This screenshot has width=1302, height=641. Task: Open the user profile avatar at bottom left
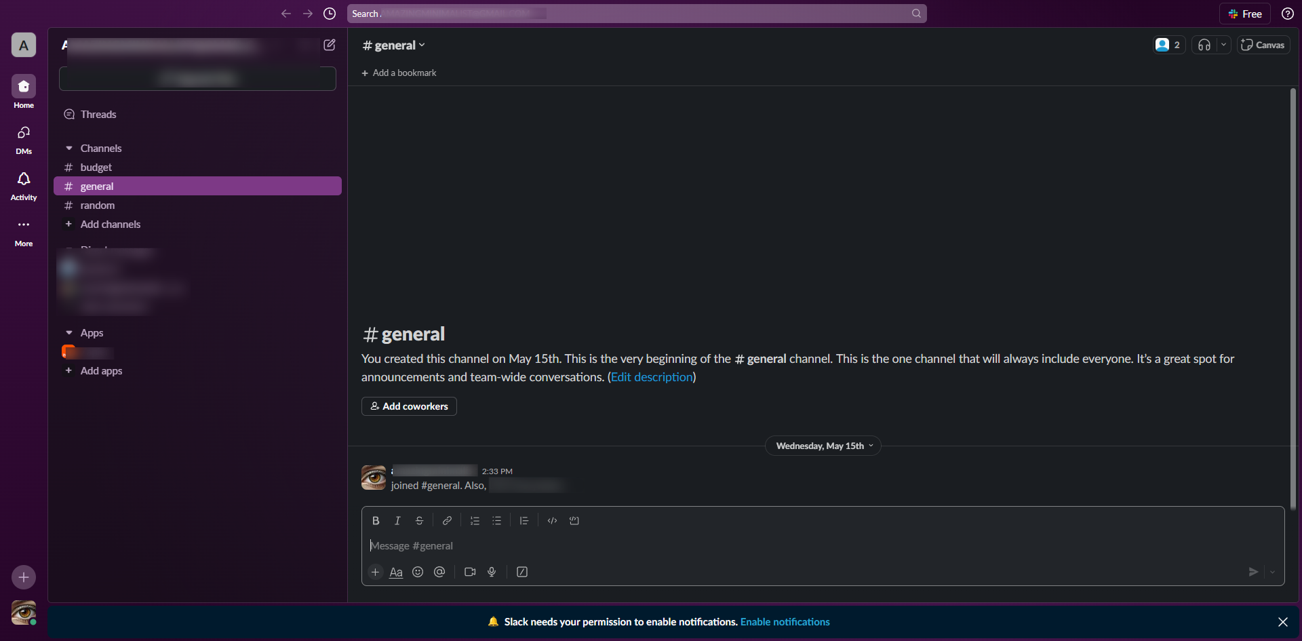tap(24, 613)
